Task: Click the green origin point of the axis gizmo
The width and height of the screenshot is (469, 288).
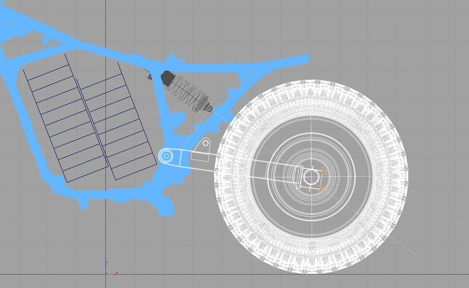Action: point(106,273)
